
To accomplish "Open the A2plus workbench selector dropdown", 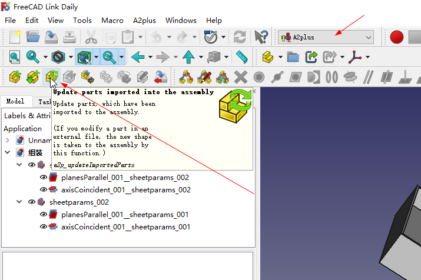I will pos(326,37).
